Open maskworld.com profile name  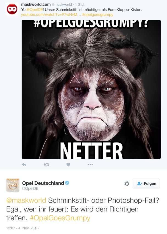(x=36, y=4)
